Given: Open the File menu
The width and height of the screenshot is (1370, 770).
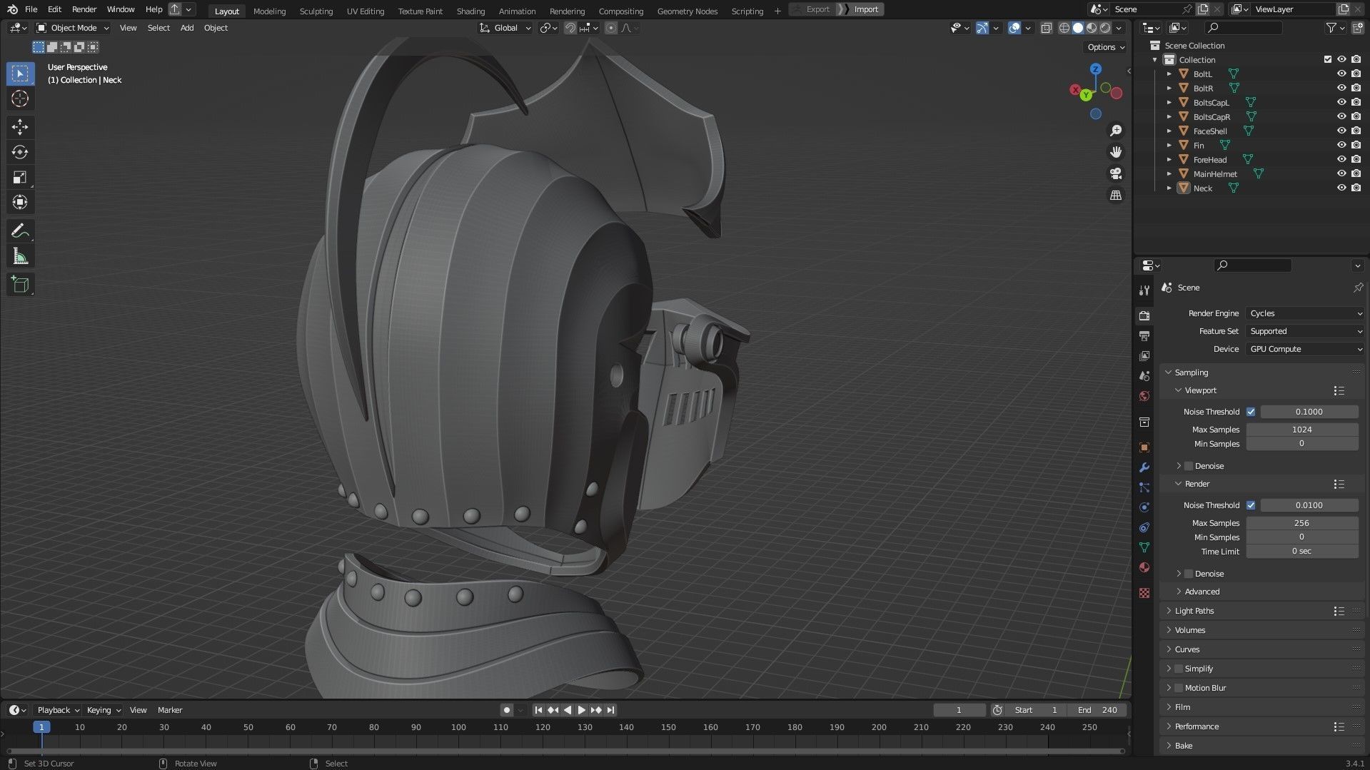Looking at the screenshot, I should tap(31, 9).
